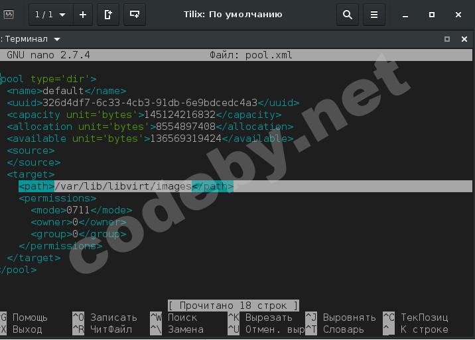Click the Записать shortcut label
This screenshot has height=340, width=475.
point(113,317)
